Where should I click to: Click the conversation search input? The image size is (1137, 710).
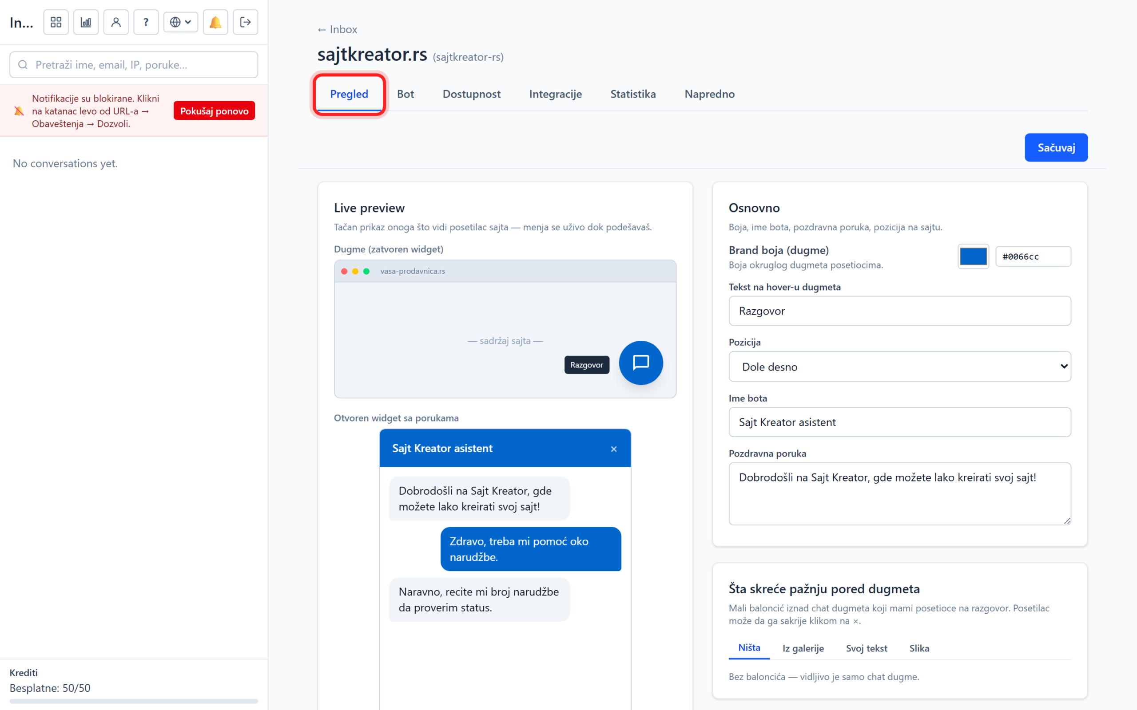(134, 65)
